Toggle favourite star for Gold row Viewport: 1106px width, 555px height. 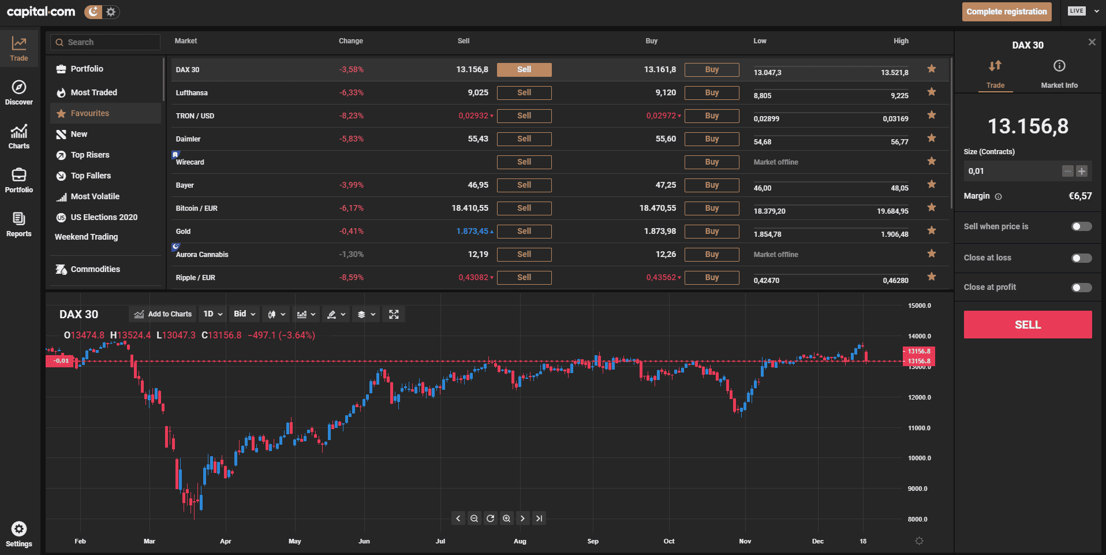click(931, 230)
